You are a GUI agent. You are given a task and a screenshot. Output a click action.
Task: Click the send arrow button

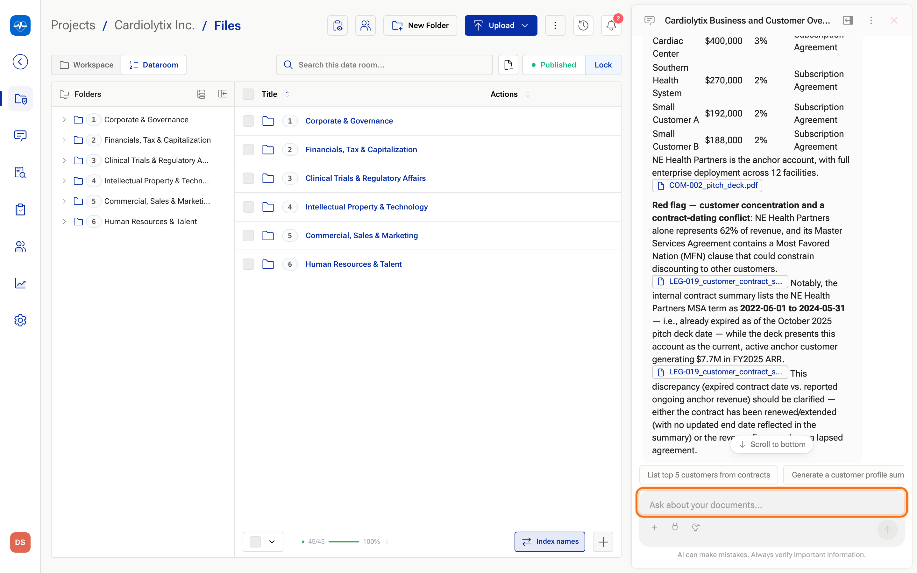(x=887, y=529)
